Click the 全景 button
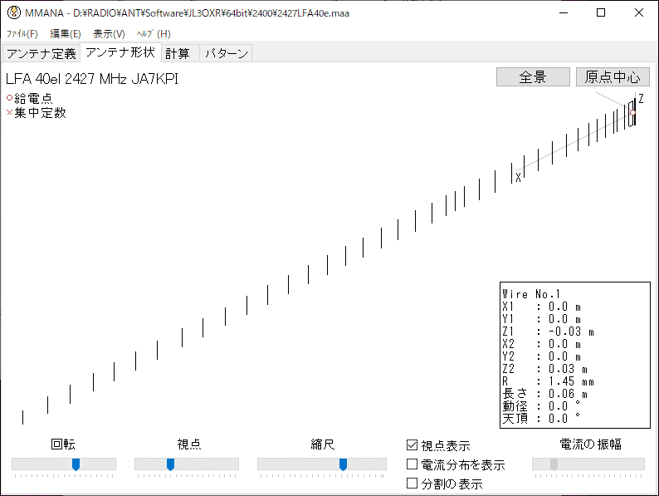Image resolution: width=659 pixels, height=496 pixels. click(x=533, y=77)
